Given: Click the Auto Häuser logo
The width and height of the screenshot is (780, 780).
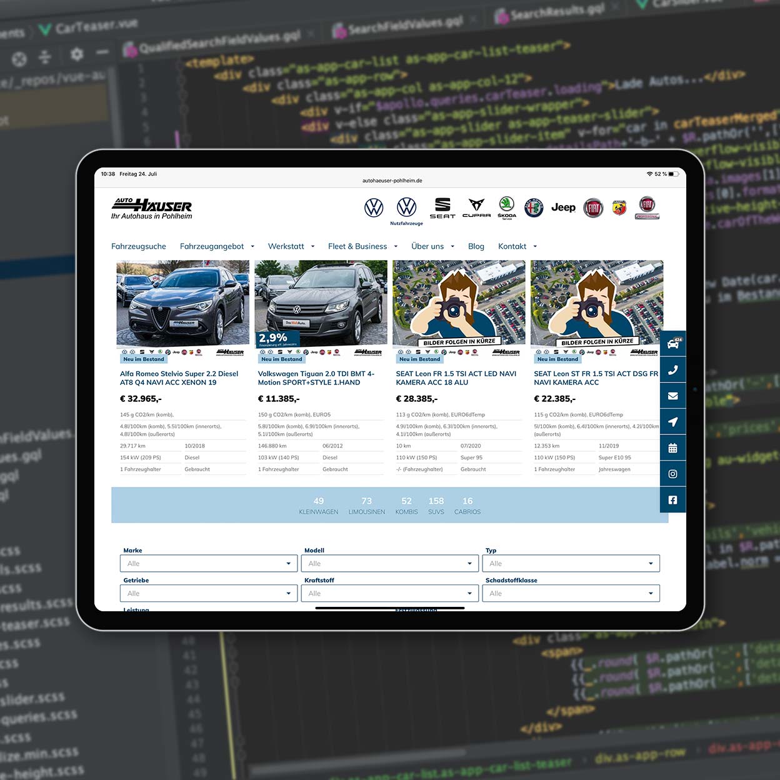Looking at the screenshot, I should (x=152, y=209).
